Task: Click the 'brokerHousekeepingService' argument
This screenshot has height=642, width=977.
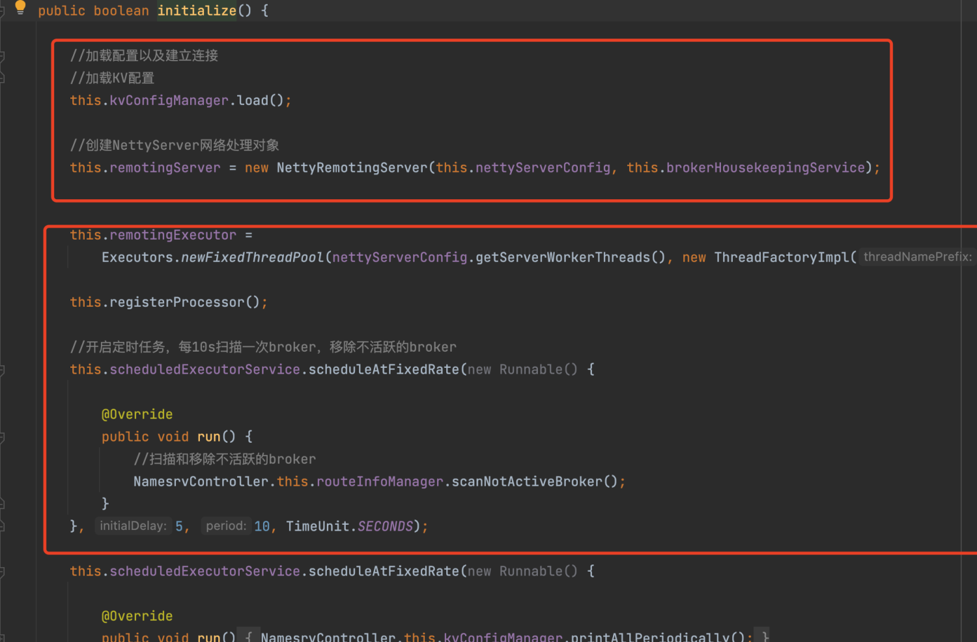Action: tap(765, 167)
